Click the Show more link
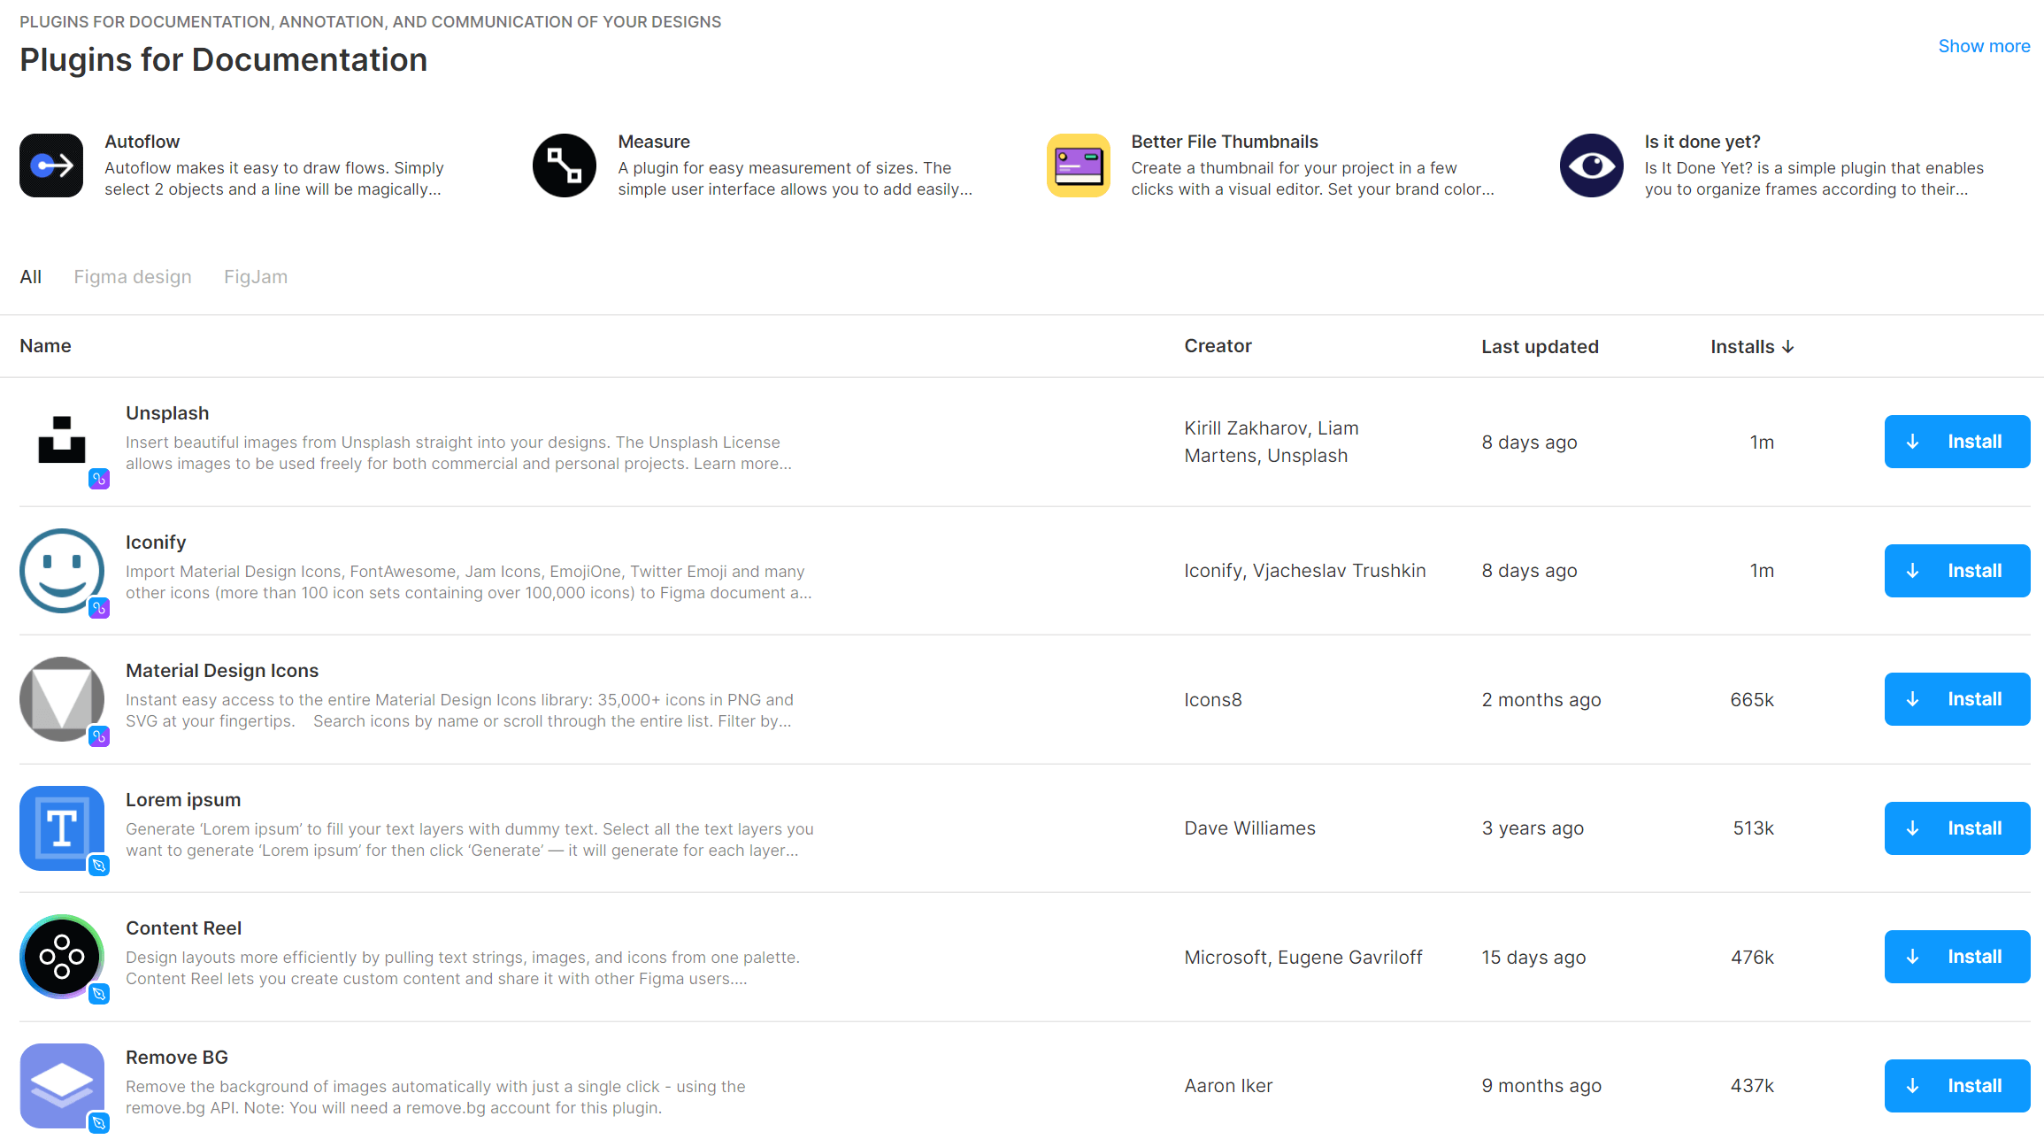 [x=1984, y=46]
